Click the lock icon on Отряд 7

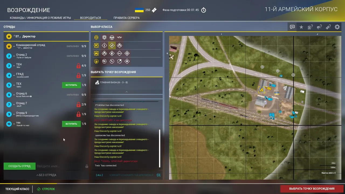pyautogui.click(x=78, y=105)
